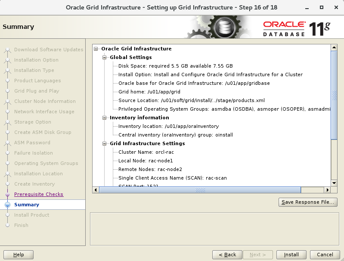Select the Cluster Name orcl-rac row
This screenshot has height=261, width=344.
146,152
